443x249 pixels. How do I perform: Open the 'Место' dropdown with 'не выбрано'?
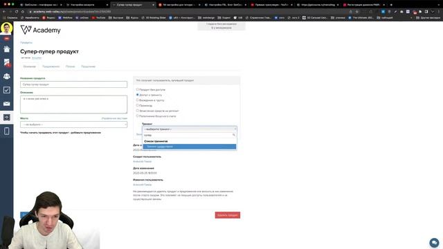74,124
